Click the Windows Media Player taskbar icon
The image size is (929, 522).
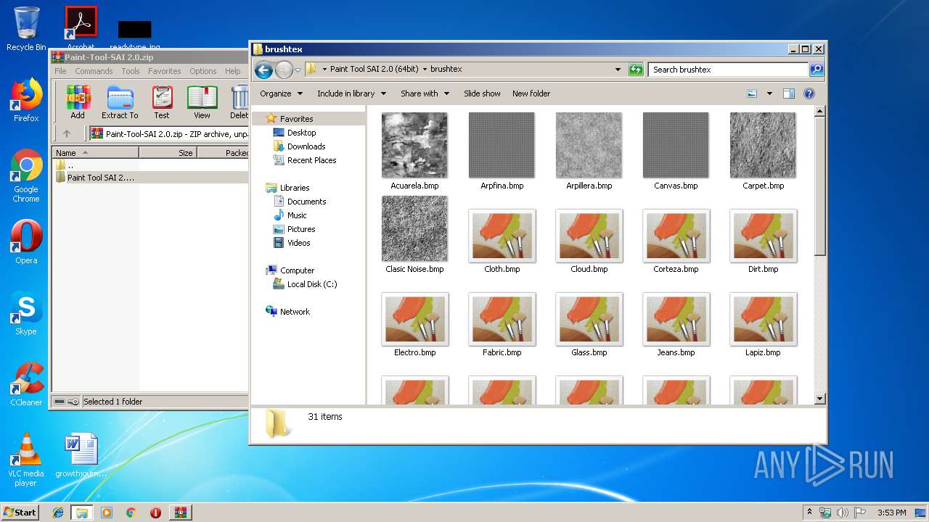(x=107, y=513)
